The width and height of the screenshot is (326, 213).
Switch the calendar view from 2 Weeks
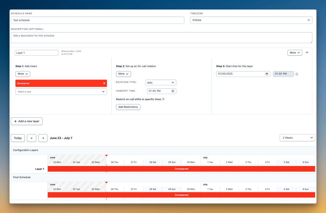(297, 138)
